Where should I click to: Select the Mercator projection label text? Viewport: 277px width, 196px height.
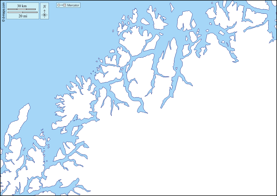73,5
